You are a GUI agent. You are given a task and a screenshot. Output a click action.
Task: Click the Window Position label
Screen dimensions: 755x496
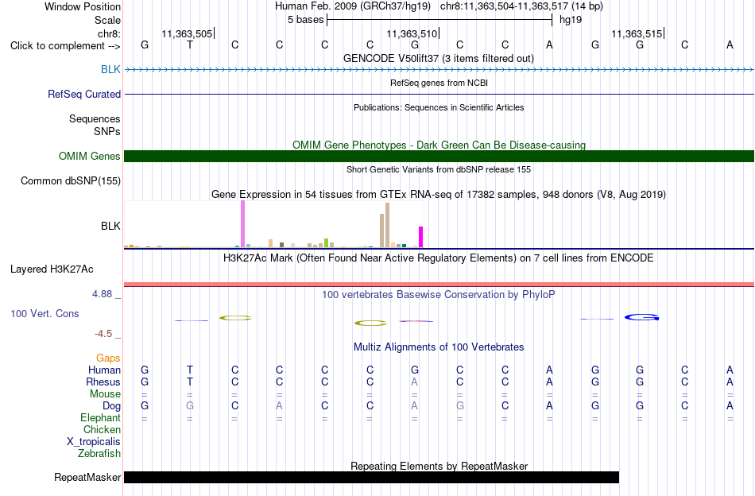click(83, 6)
